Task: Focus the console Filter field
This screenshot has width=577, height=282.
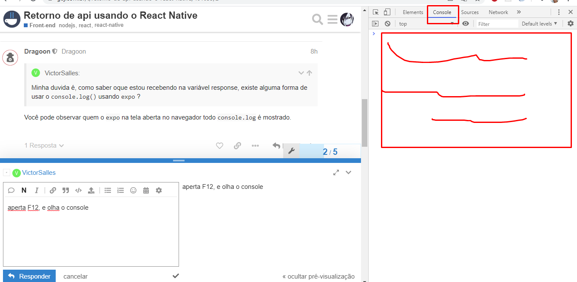Action: click(x=497, y=24)
